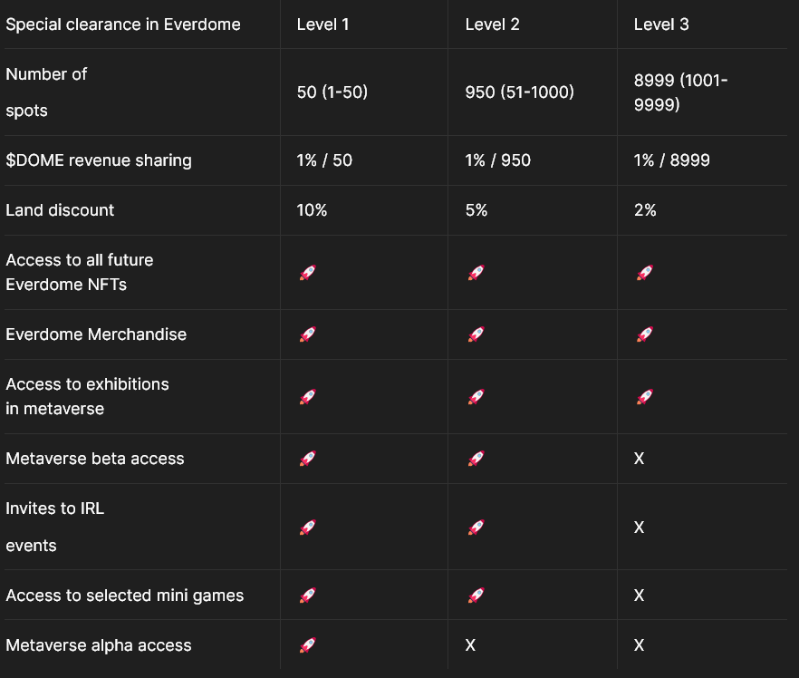Click Level 1 rocket for Metaverse alpha access
Image resolution: width=799 pixels, height=678 pixels.
tap(307, 645)
